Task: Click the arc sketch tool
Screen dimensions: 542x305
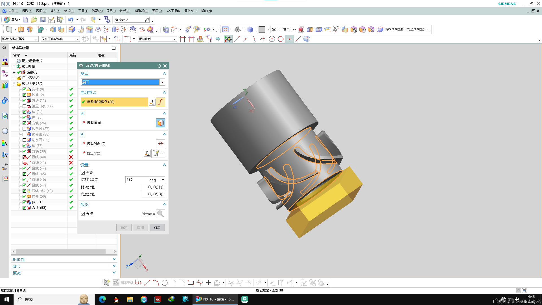Action: click(156, 283)
